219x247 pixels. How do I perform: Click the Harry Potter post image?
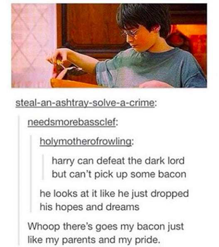(109, 46)
